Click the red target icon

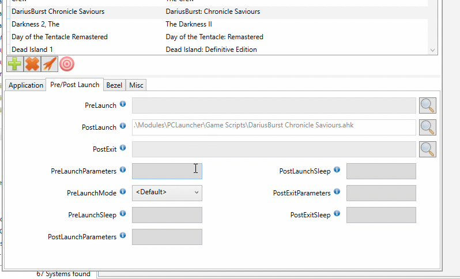[67, 64]
